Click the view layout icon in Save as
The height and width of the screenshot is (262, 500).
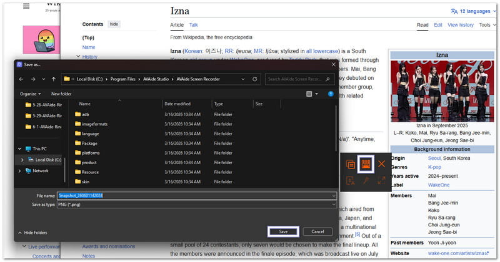[x=309, y=94]
